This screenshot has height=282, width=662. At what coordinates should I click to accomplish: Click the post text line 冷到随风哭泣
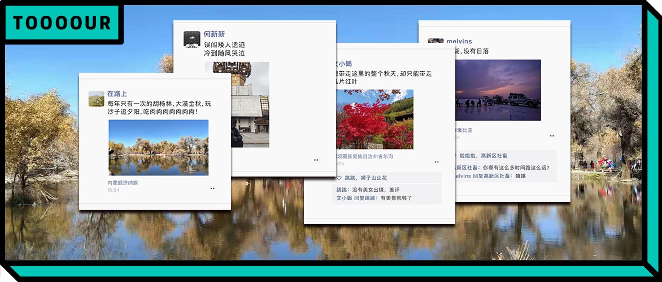[224, 53]
